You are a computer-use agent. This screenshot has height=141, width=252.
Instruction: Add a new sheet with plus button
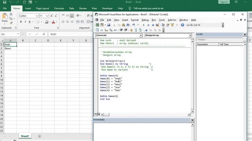39,136
